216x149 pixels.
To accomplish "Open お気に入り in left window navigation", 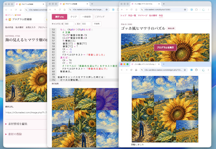I will point(31,27).
